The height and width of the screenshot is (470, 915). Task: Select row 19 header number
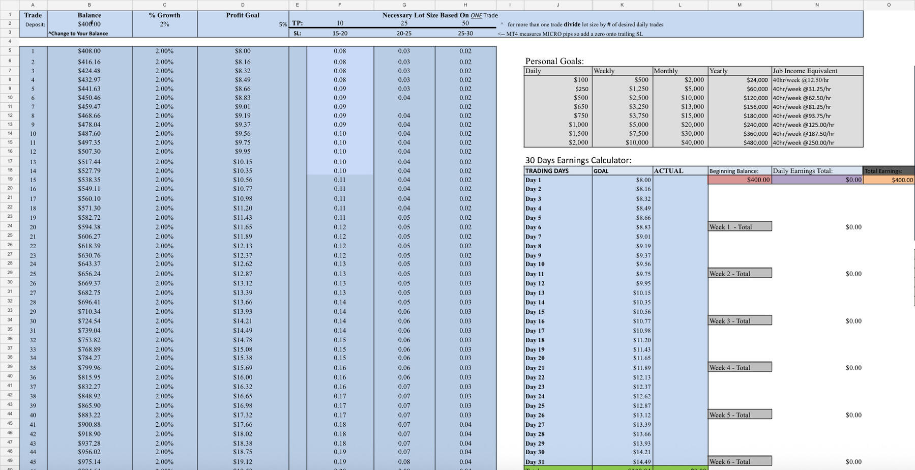[x=10, y=179]
